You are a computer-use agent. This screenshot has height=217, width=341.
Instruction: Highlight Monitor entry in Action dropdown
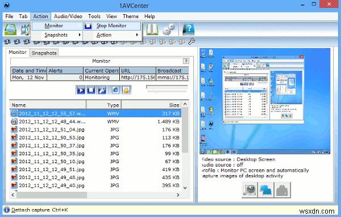[57, 26]
